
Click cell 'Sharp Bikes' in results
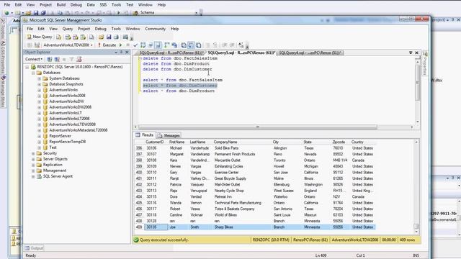coord(224,227)
